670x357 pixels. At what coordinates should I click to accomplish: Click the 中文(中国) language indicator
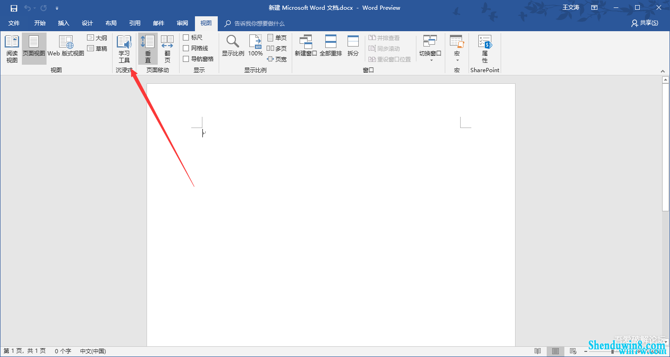click(93, 351)
